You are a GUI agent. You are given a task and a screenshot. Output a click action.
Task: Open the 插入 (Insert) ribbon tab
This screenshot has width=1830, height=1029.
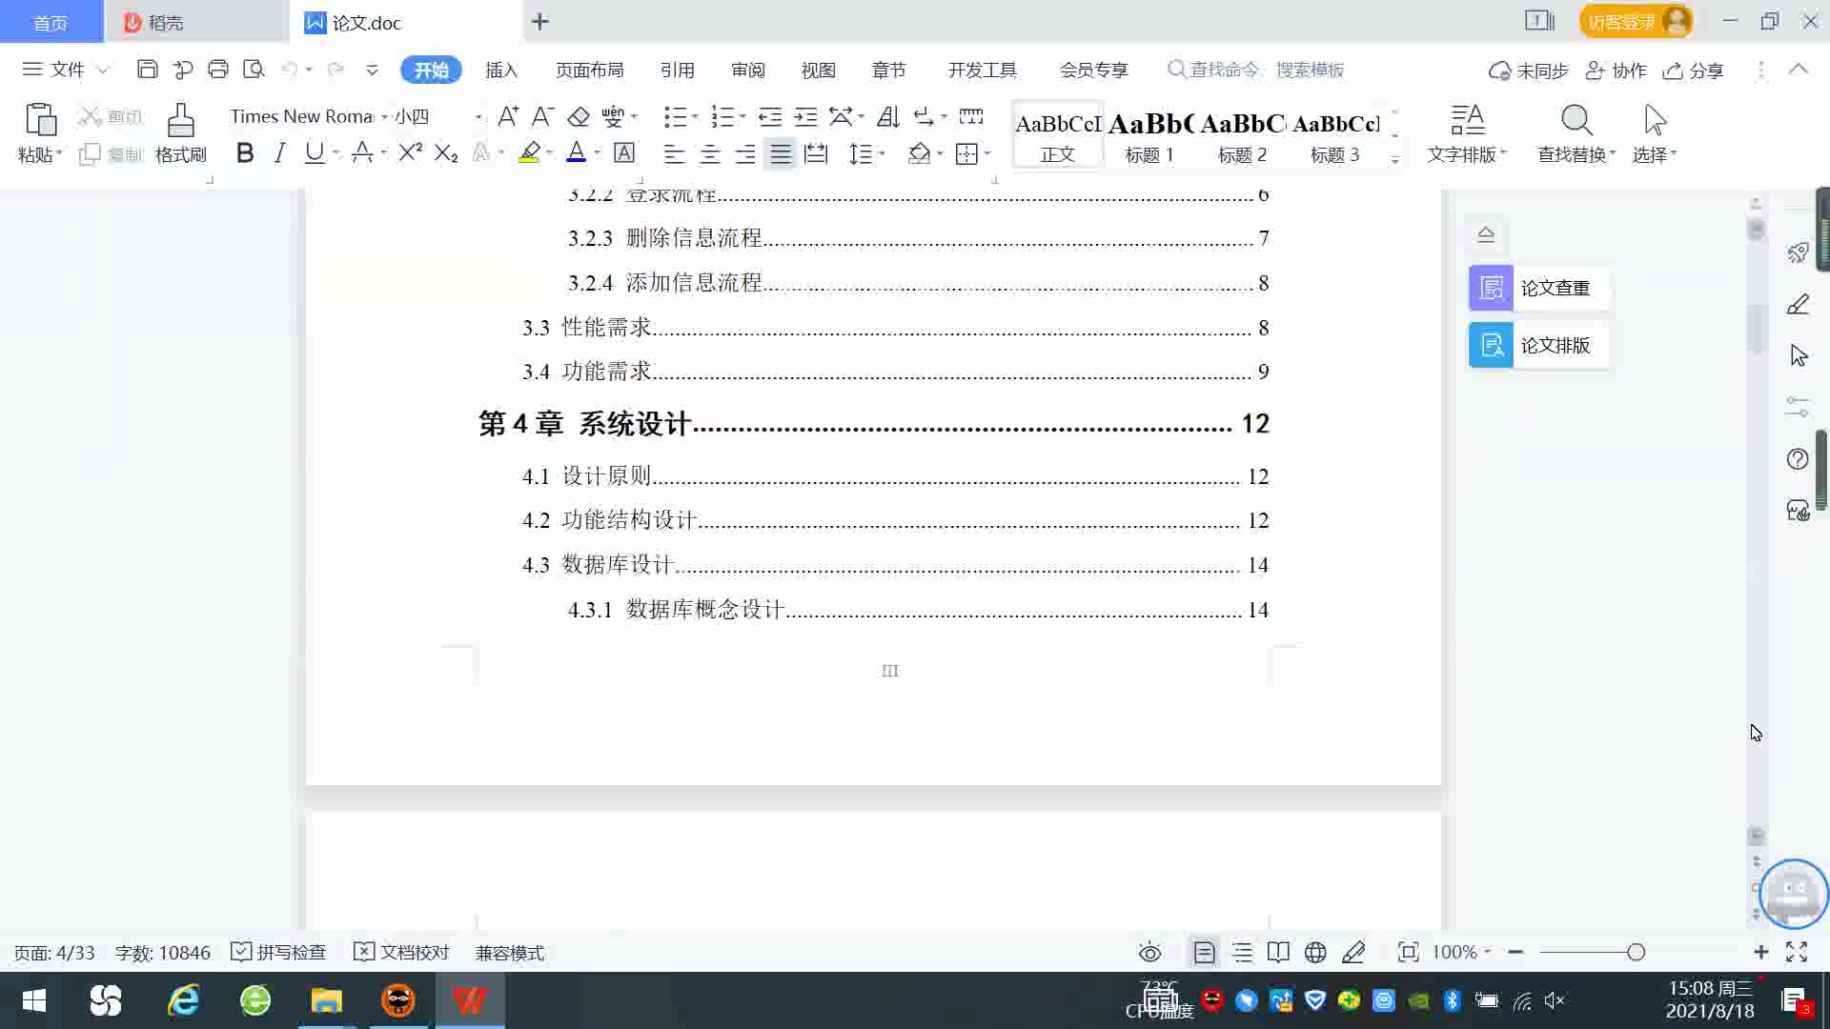[501, 70]
